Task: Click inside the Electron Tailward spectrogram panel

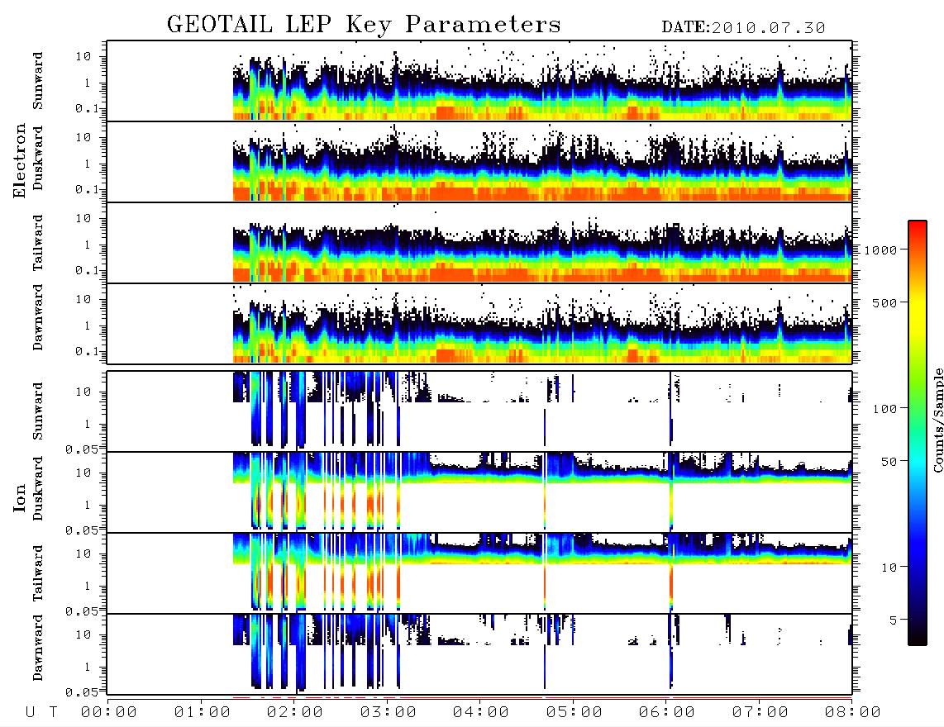Action: 479,243
